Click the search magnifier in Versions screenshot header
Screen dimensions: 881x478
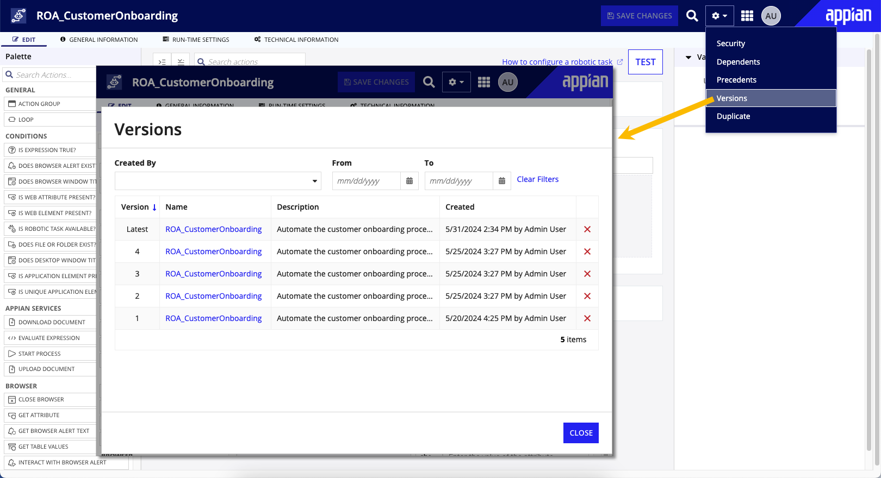click(429, 82)
